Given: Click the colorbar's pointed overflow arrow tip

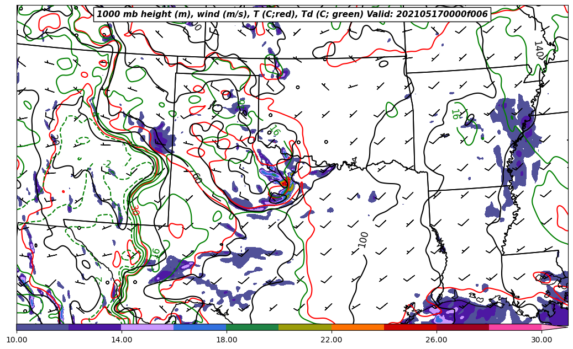Looking at the screenshot, I should click(555, 327).
